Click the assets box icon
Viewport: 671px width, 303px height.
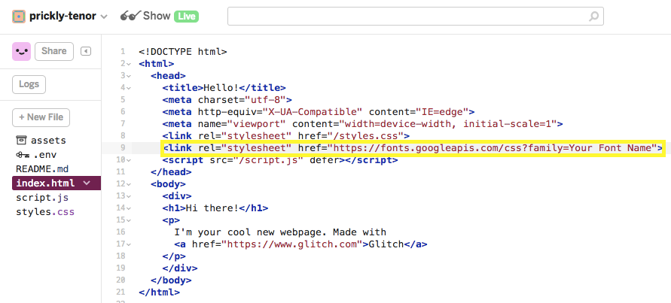point(21,140)
